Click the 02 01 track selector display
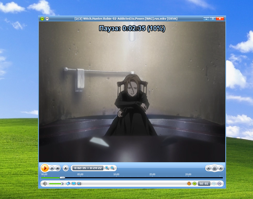The height and width of the screenshot is (199, 253). point(204,183)
